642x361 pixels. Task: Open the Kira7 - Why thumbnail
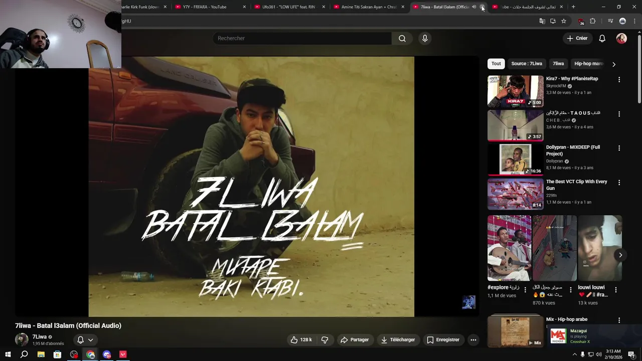pos(515,91)
